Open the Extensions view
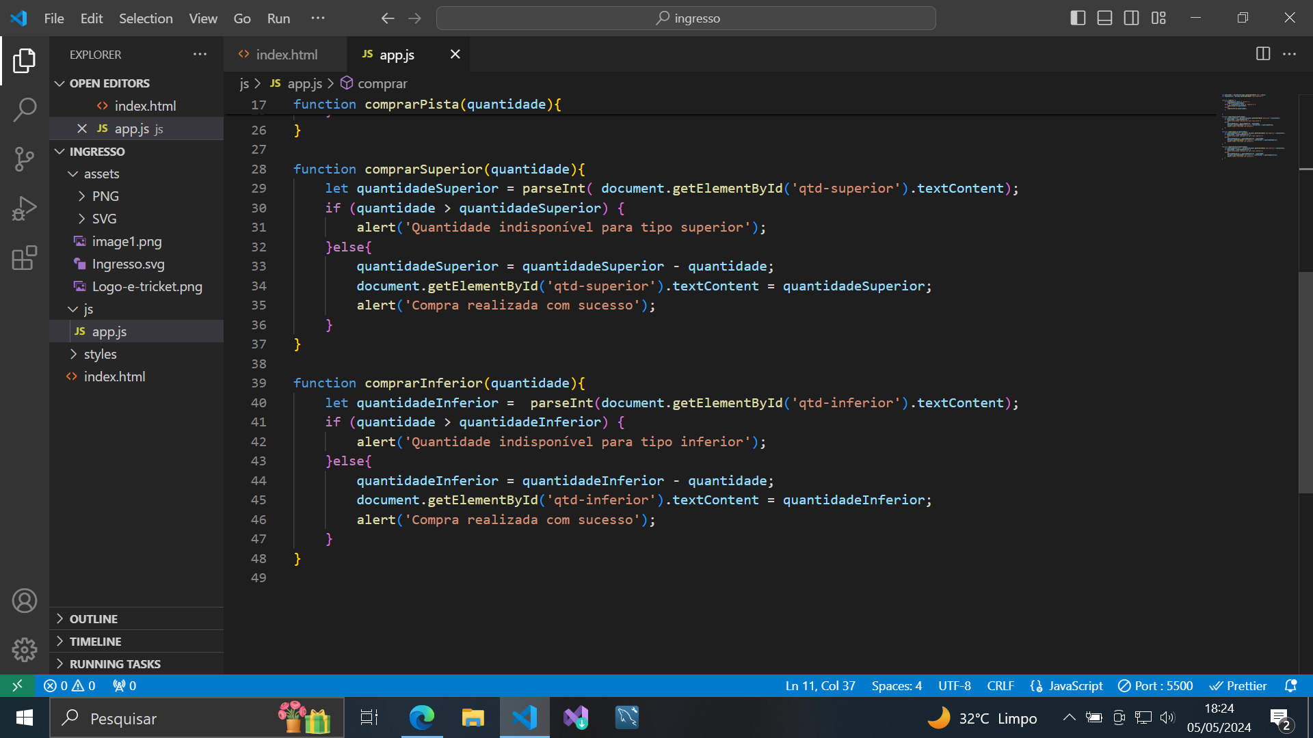The width and height of the screenshot is (1313, 738). click(x=25, y=258)
